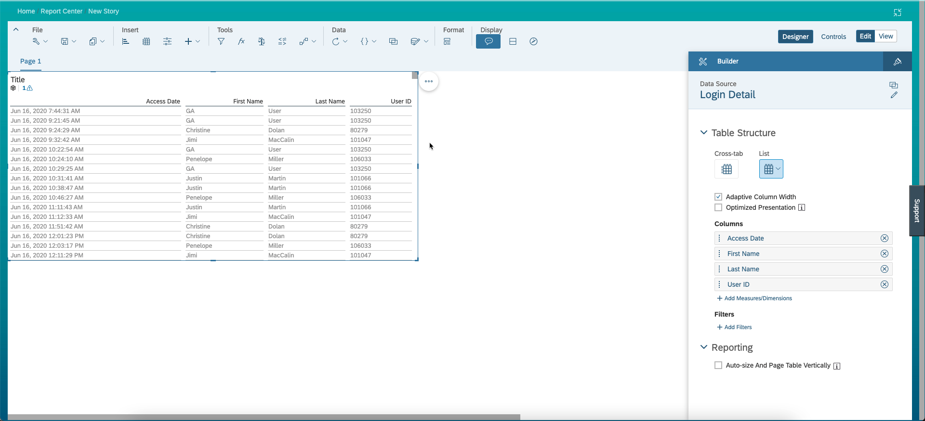Open the Support side tab

917,211
